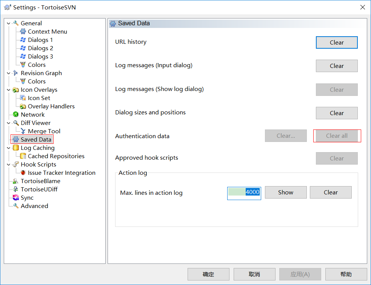The image size is (371, 285).
Task: Collapse the Log Caching tree node
Action: click(x=9, y=148)
